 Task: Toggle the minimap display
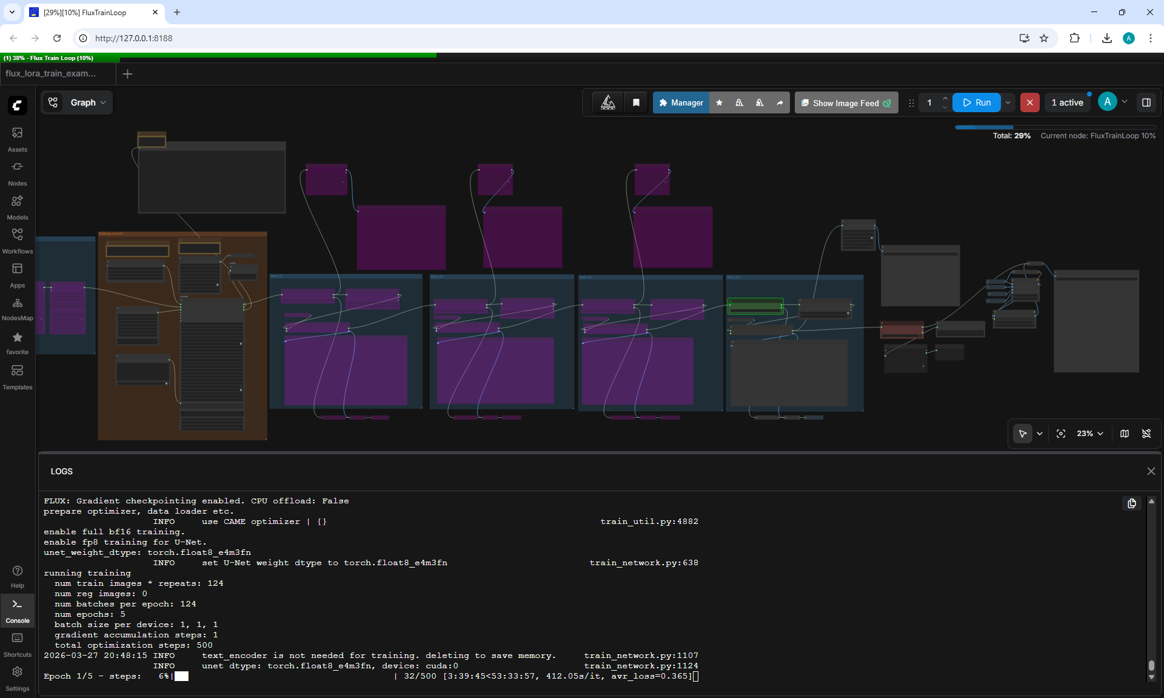click(x=1125, y=434)
